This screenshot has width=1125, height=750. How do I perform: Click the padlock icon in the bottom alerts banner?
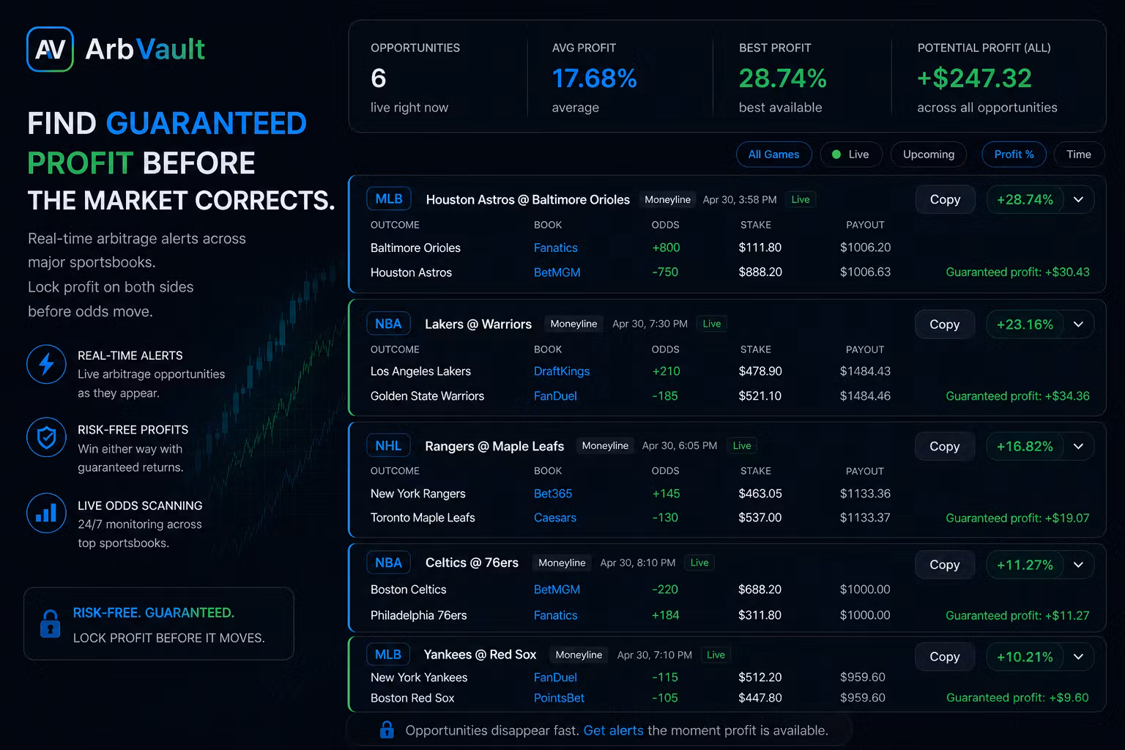coord(387,729)
